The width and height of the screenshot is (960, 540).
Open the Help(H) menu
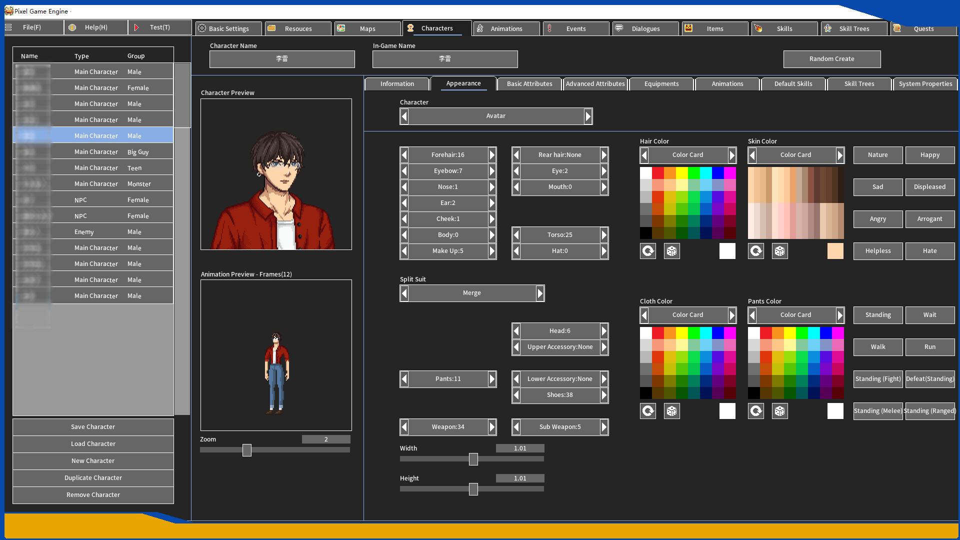[95, 27]
